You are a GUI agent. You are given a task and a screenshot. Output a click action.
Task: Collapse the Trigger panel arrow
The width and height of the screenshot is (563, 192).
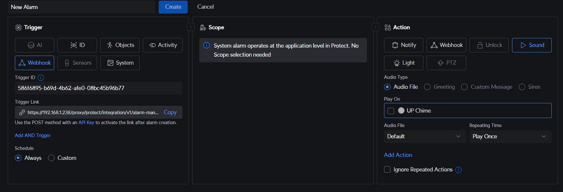click(191, 27)
